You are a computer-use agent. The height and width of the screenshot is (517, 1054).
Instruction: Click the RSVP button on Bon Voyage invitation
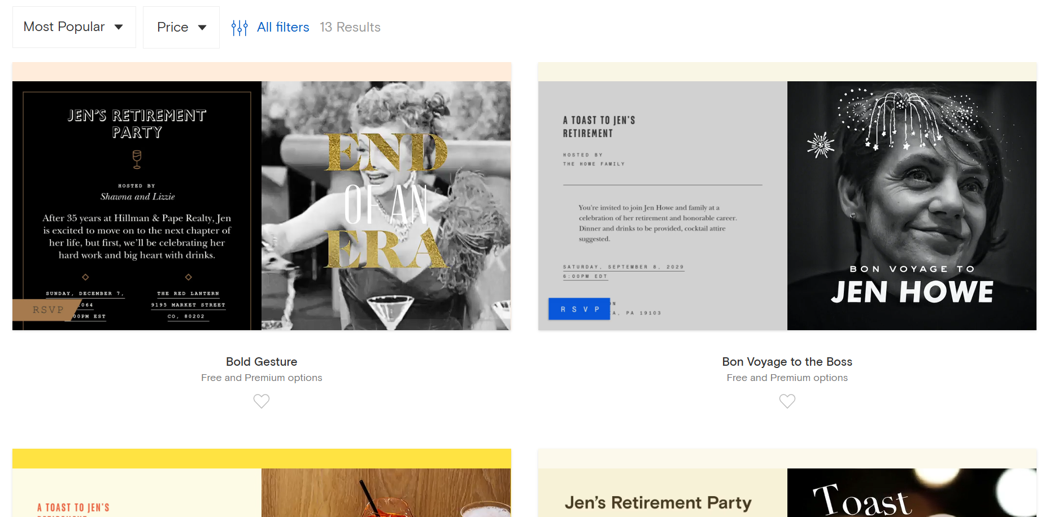[x=579, y=309]
